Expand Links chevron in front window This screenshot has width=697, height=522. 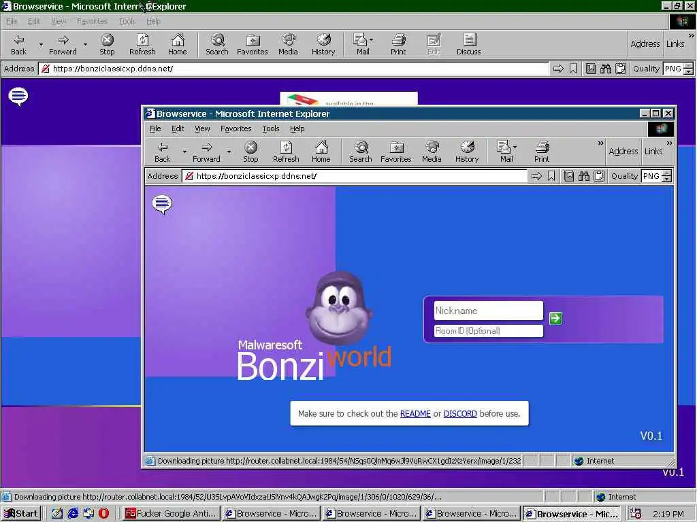[670, 143]
